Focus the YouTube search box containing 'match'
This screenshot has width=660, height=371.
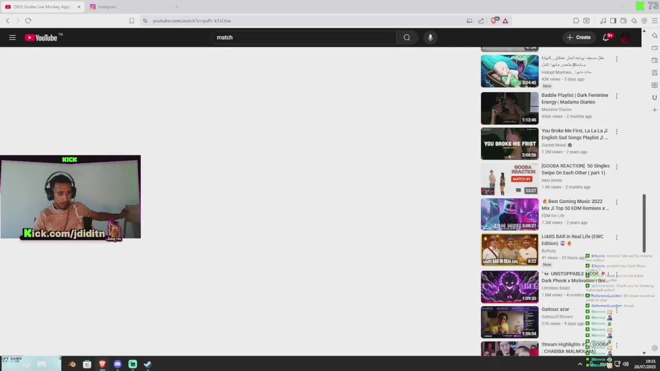click(x=304, y=37)
